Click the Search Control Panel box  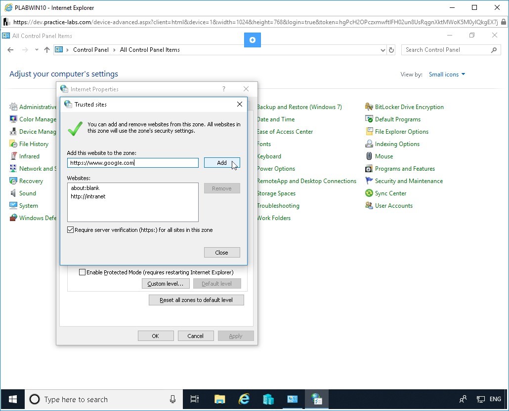[451, 50]
